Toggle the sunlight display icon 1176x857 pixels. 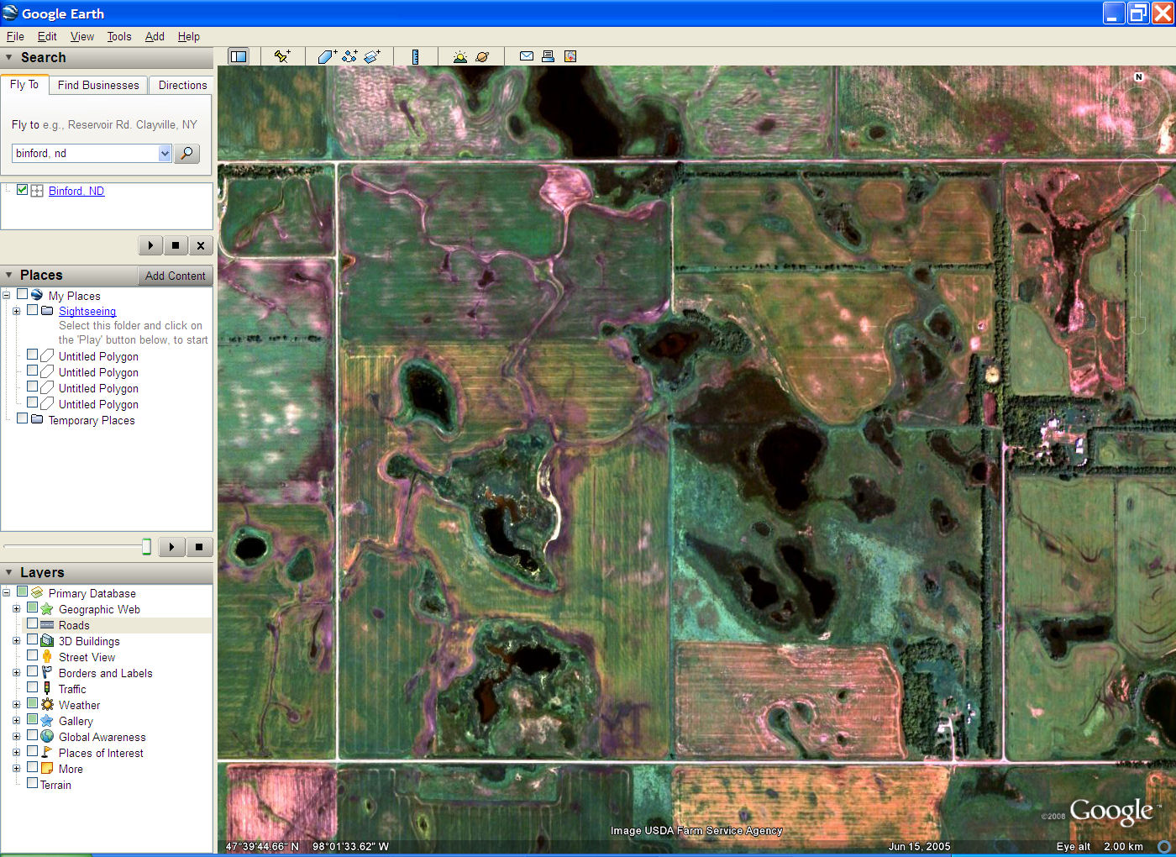(x=459, y=56)
